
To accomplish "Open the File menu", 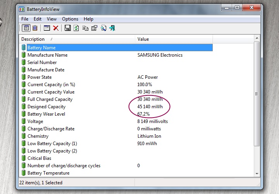I will [25, 19].
